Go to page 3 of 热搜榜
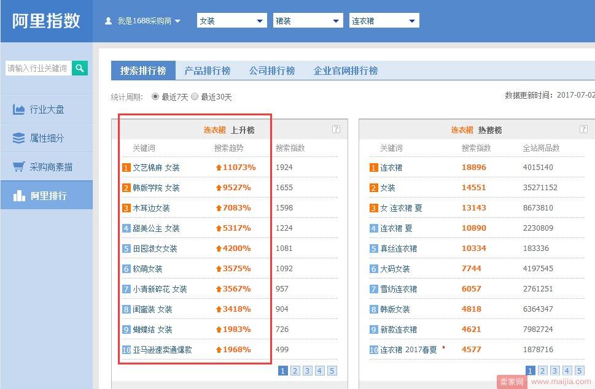Screen dimensions: 595x389 [554, 371]
